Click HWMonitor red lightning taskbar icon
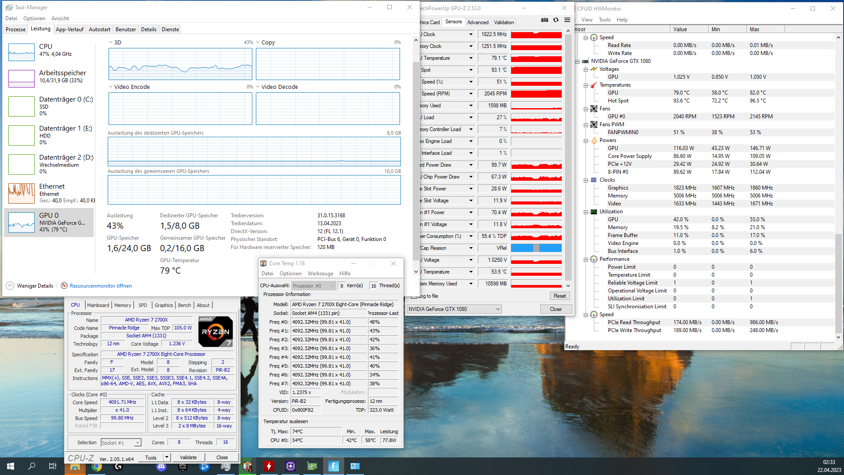Screen dimensions: 844x475 point(269,466)
